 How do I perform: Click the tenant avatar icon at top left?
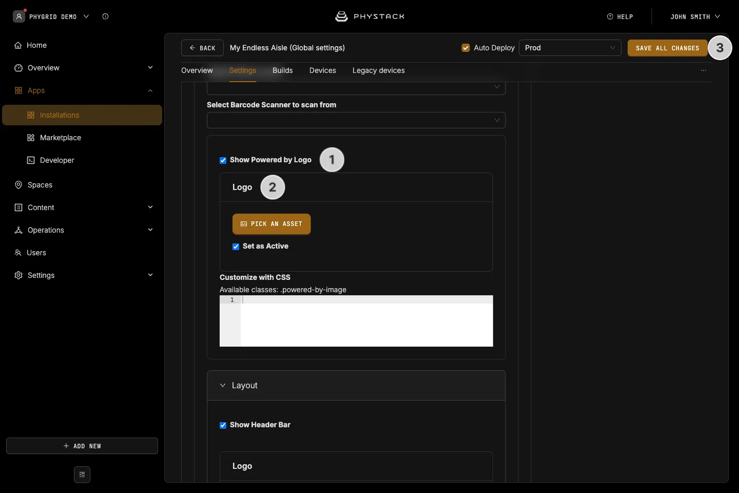point(19,16)
